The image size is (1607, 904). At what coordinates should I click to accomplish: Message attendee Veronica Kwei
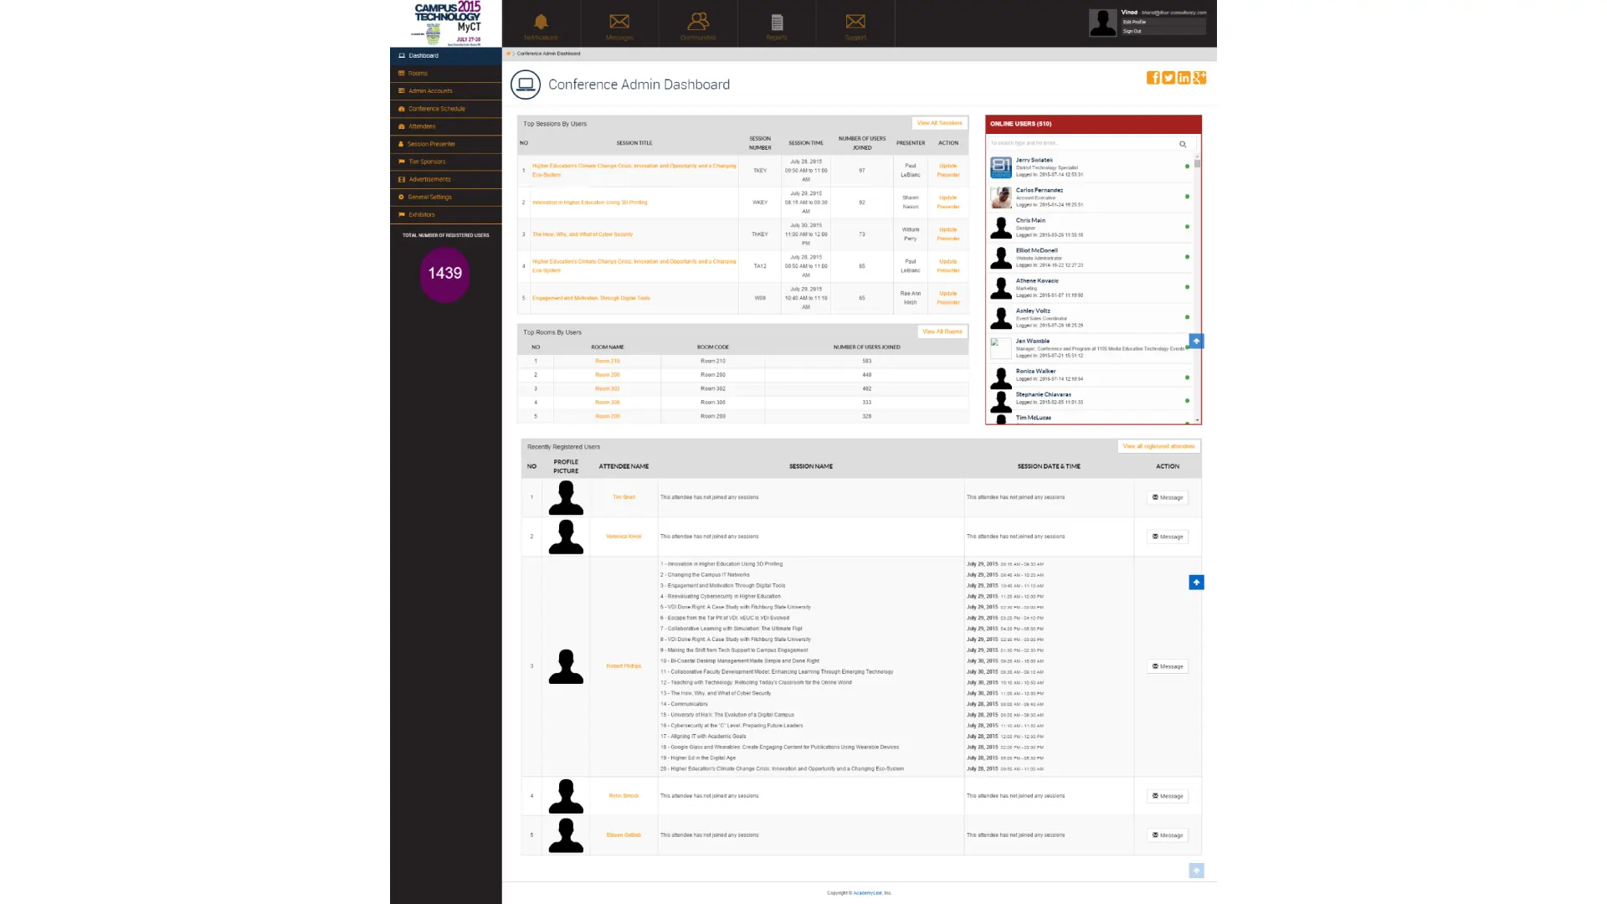pos(1168,537)
